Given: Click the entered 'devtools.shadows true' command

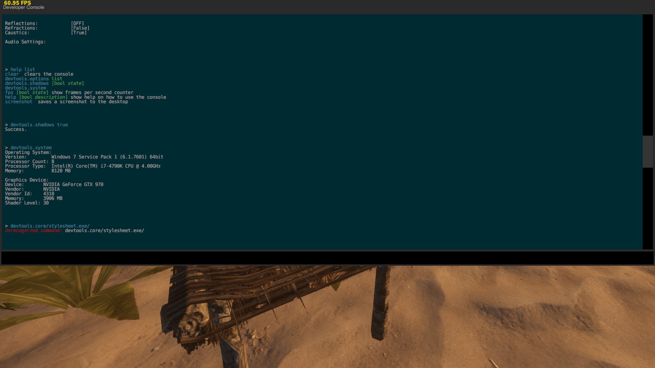Looking at the screenshot, I should pos(39,125).
